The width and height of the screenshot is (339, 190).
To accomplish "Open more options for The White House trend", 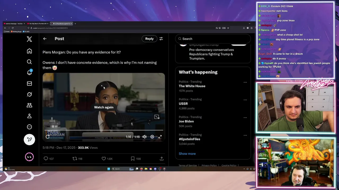I will (x=245, y=82).
